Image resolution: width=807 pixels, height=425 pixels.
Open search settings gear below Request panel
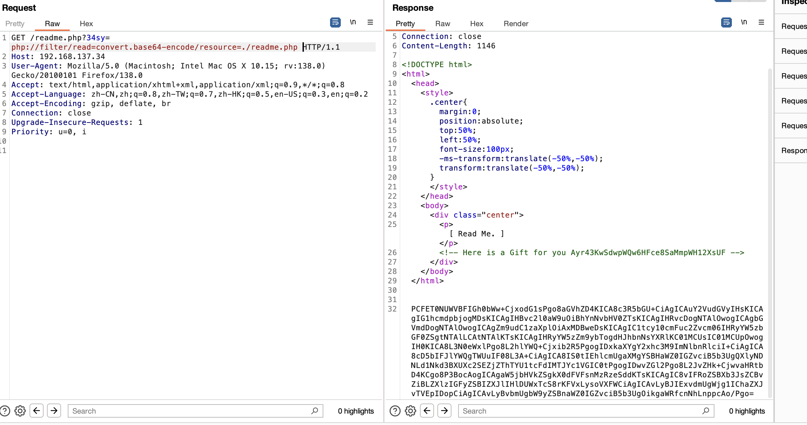pyautogui.click(x=20, y=411)
